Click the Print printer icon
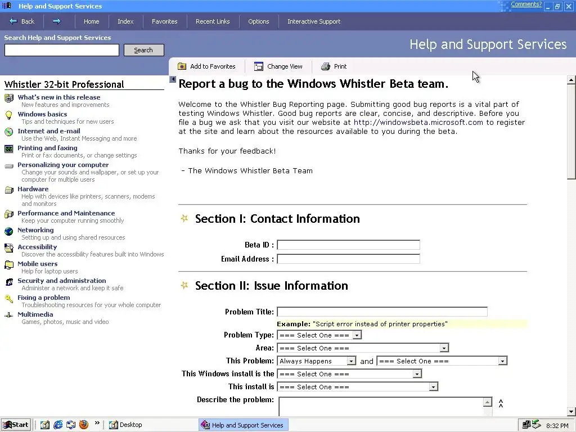 (x=326, y=66)
